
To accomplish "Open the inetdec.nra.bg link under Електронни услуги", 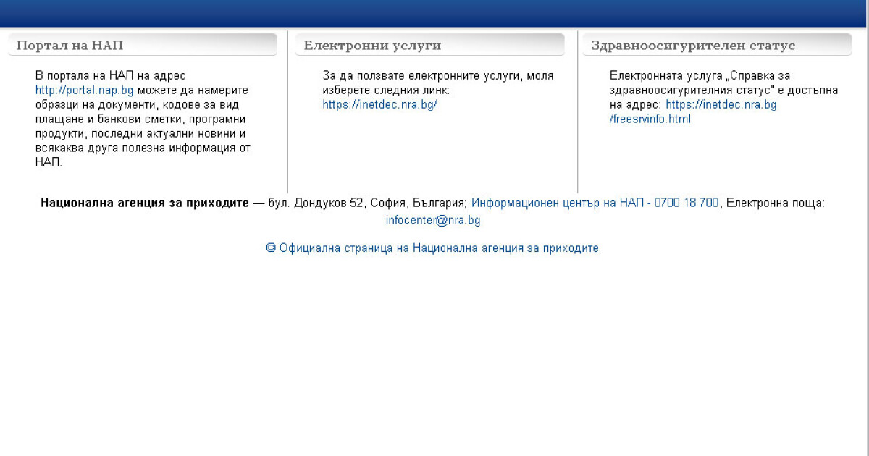I will [379, 104].
